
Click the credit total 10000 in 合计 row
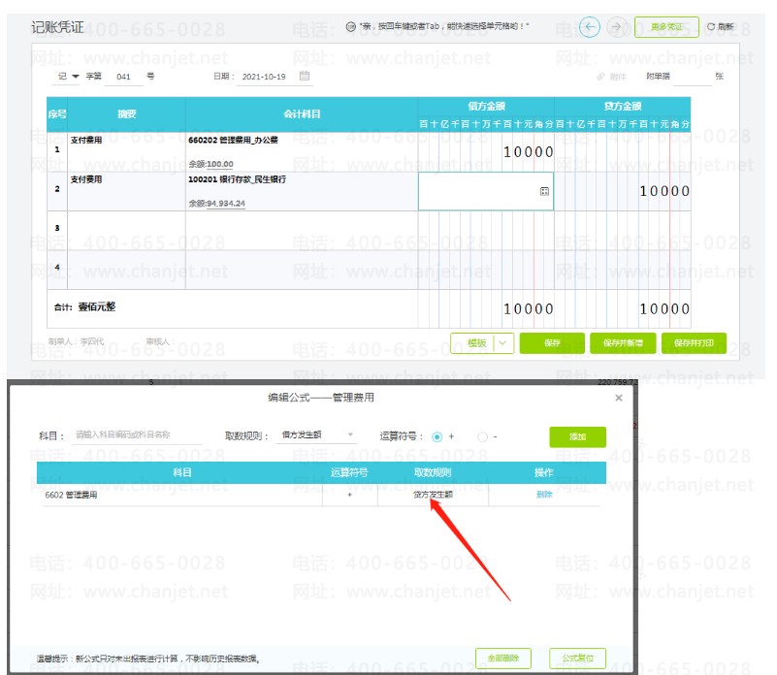[664, 309]
